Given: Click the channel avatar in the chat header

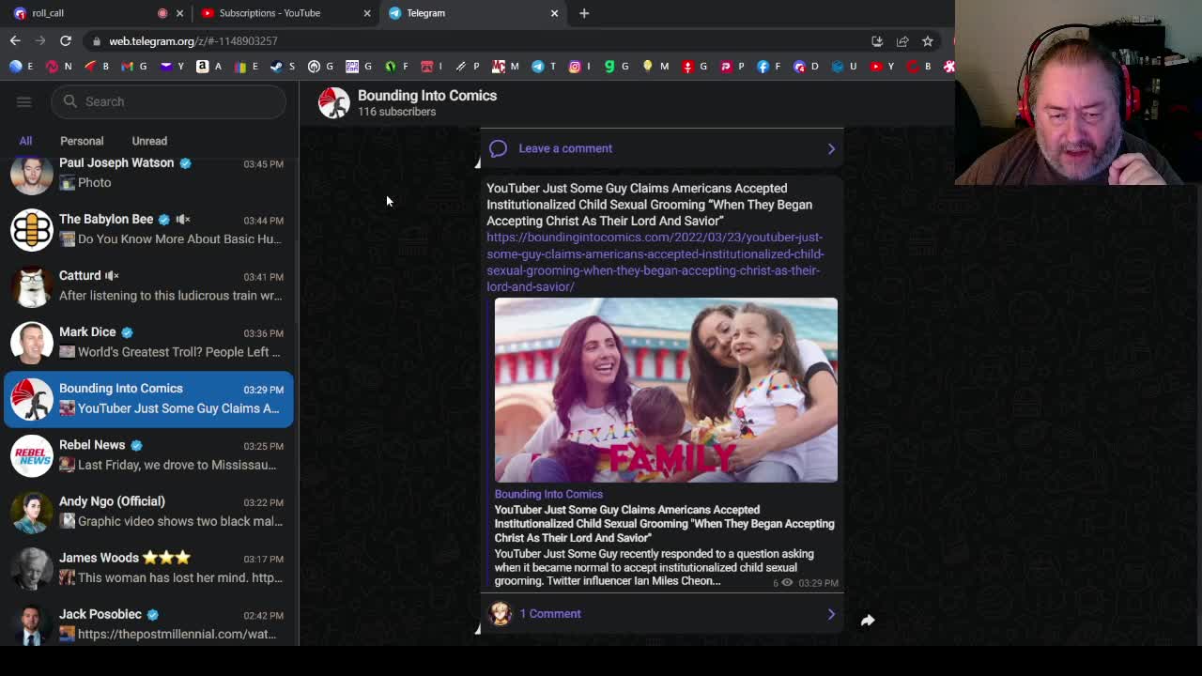Looking at the screenshot, I should (x=333, y=102).
